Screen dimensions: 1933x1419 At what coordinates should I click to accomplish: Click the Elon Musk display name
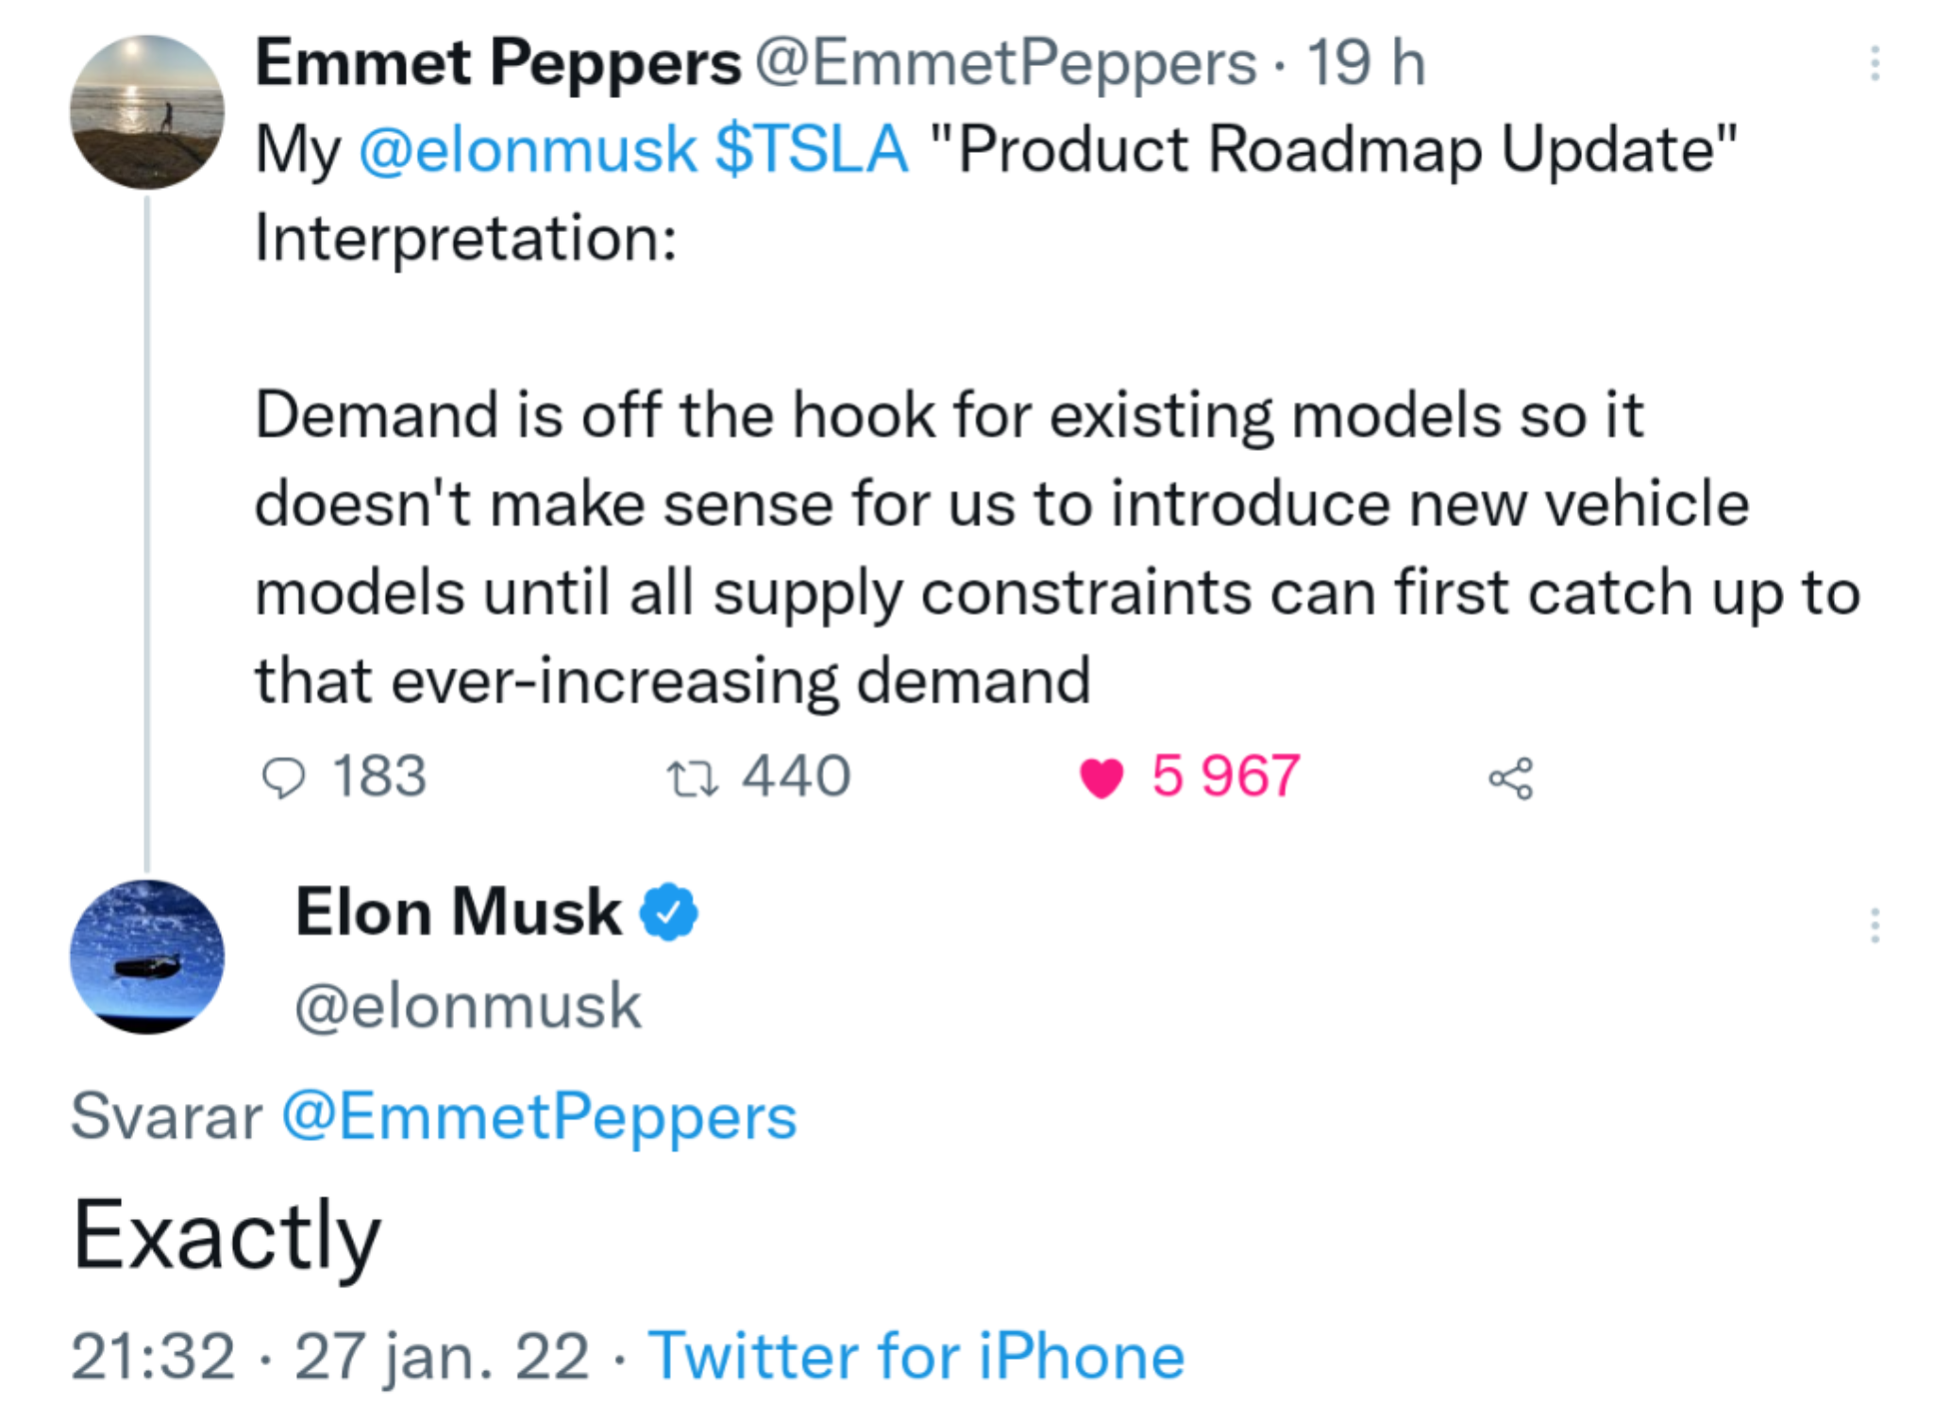click(x=459, y=912)
